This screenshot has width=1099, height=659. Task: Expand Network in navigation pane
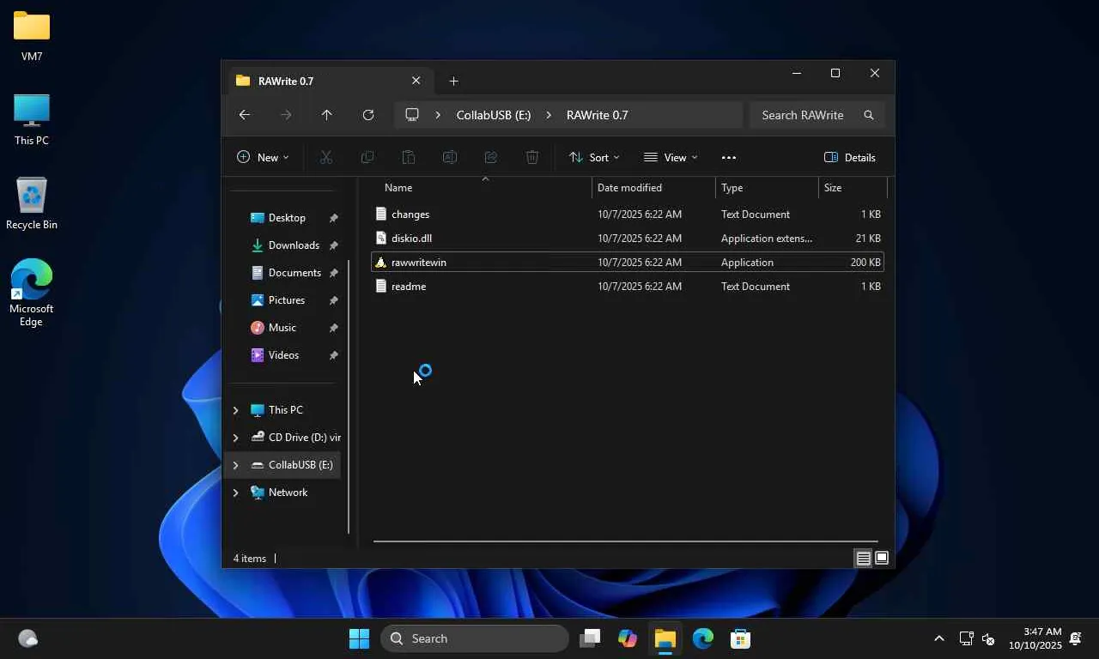[x=235, y=493]
